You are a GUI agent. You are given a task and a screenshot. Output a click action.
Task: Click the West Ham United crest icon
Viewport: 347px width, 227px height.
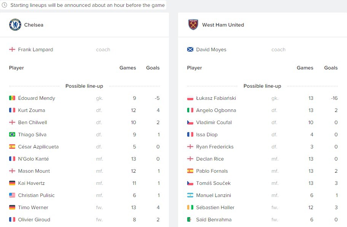(193, 25)
